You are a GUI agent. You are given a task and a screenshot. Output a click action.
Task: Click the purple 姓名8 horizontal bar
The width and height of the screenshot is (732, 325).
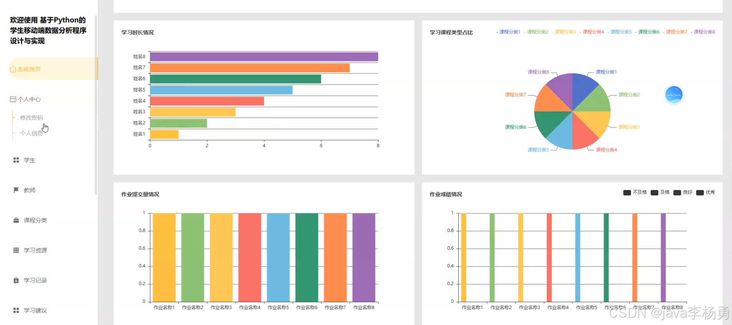[264, 57]
